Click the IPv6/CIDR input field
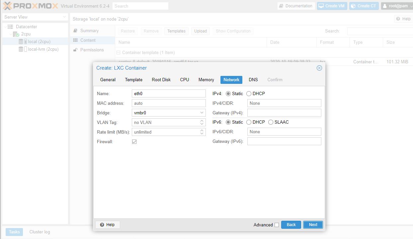 (x=284, y=132)
